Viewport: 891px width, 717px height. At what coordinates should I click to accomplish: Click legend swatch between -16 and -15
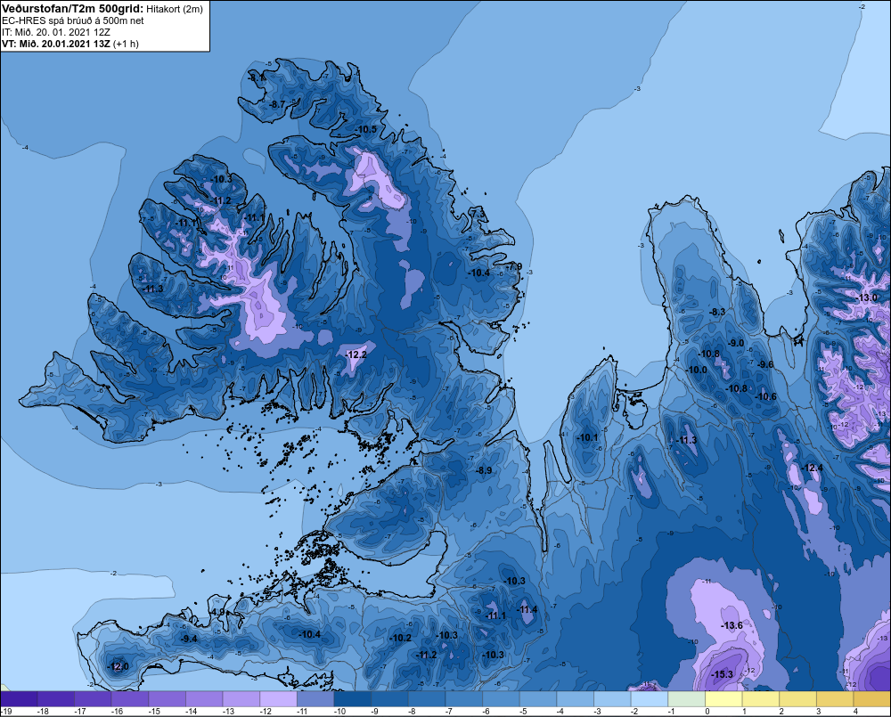pyautogui.click(x=130, y=699)
